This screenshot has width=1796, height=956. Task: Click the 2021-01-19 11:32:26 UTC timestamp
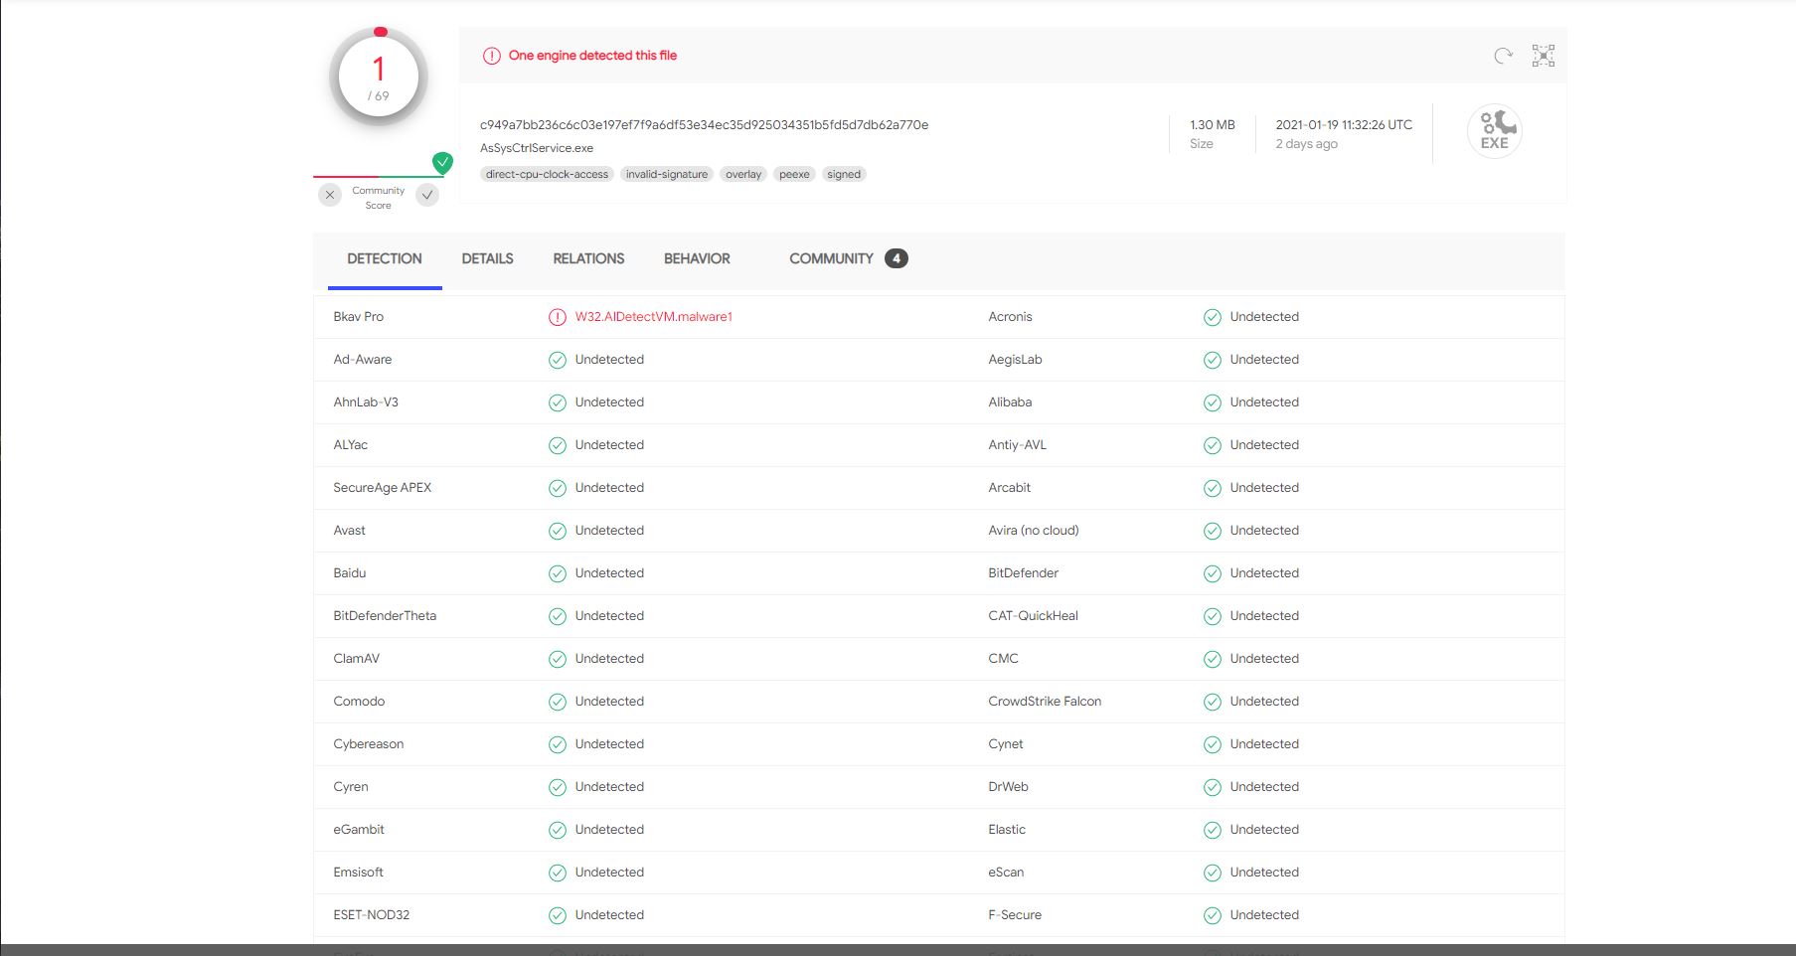coord(1344,125)
